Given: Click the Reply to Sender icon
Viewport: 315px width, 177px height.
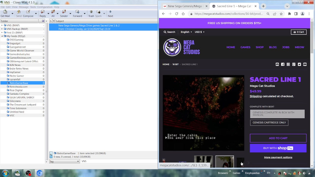Looking at the screenshot, I should click(x=64, y=13).
